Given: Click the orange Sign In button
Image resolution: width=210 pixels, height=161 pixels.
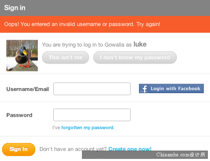Looking at the screenshot, I should [x=18, y=149].
